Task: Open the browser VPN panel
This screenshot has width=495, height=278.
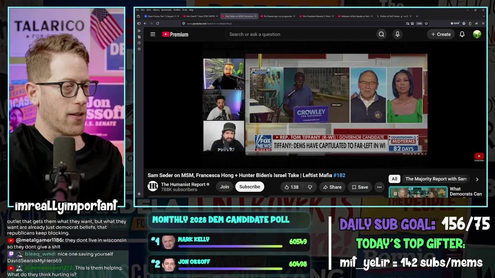Action: (x=455, y=24)
